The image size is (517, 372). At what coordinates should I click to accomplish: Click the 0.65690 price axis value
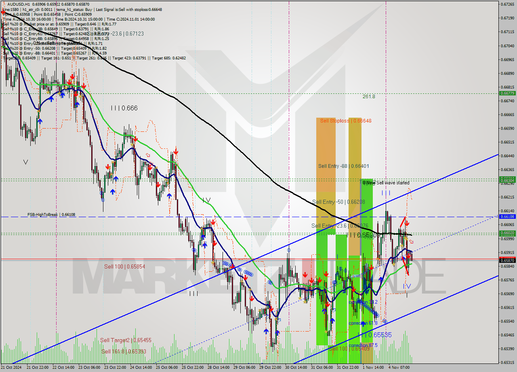(x=507, y=294)
